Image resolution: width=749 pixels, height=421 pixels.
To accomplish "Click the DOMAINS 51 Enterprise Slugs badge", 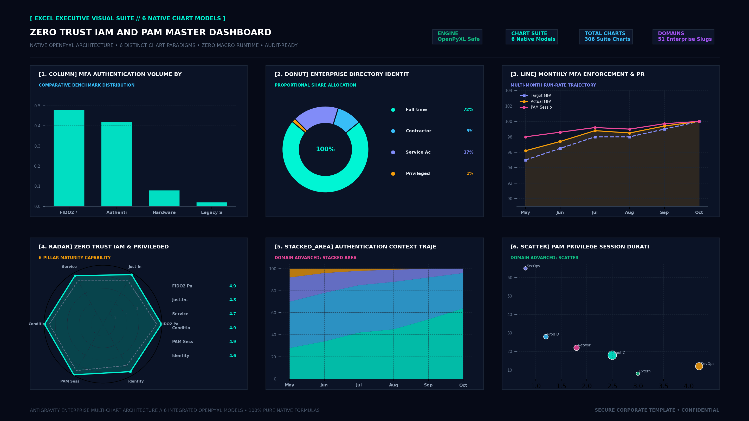I will (x=683, y=37).
